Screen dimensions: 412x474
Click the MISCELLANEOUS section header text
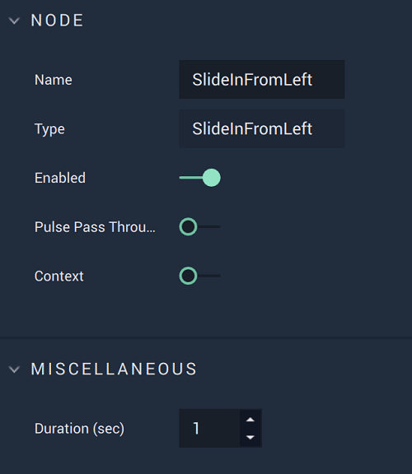pos(114,369)
